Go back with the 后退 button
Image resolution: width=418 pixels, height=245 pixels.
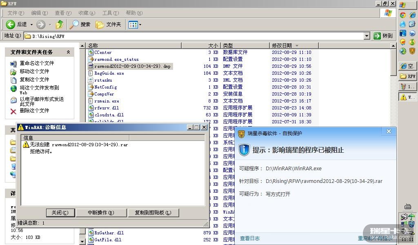[16, 24]
